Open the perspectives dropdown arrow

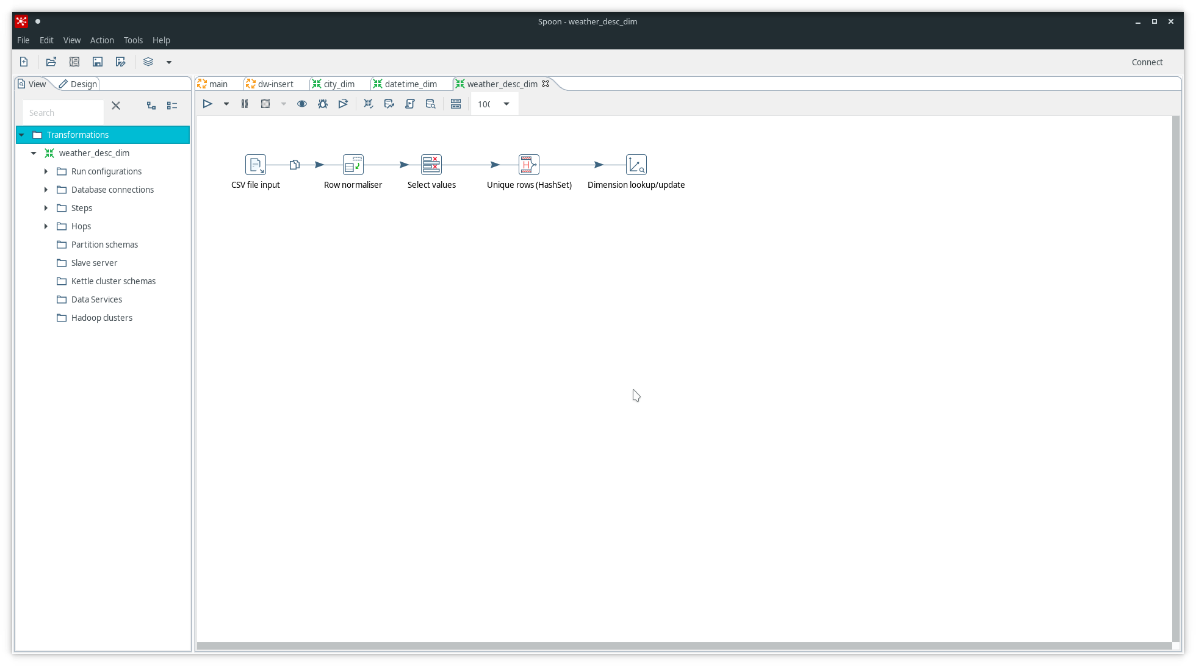[169, 62]
